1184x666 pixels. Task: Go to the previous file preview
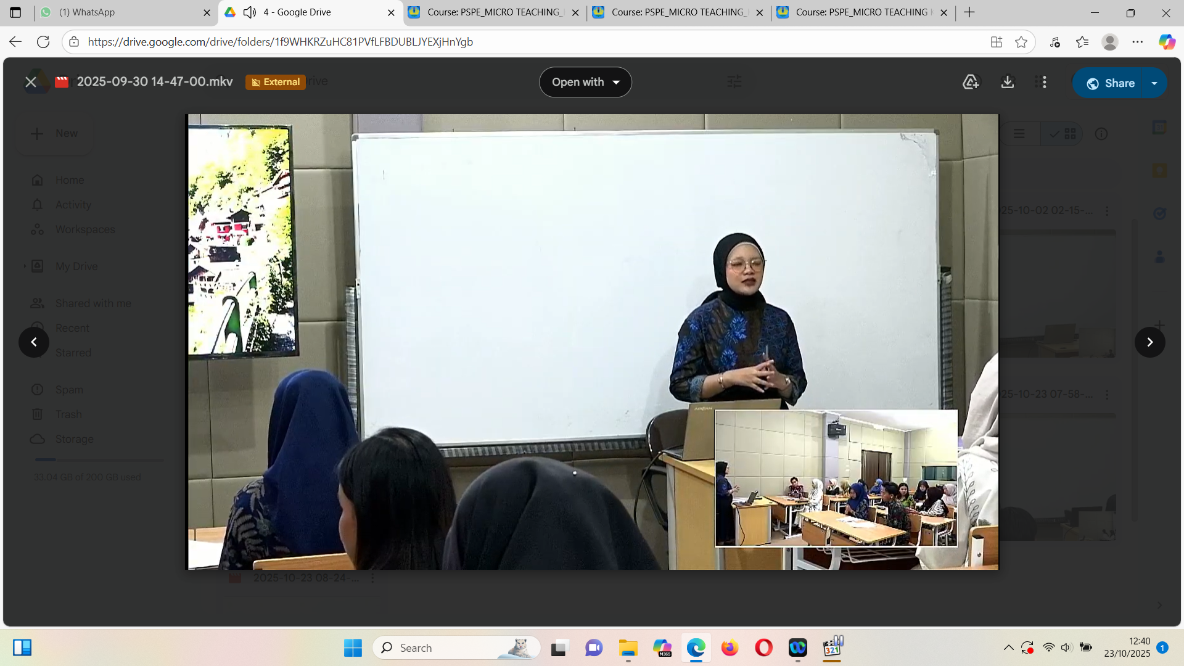(34, 342)
